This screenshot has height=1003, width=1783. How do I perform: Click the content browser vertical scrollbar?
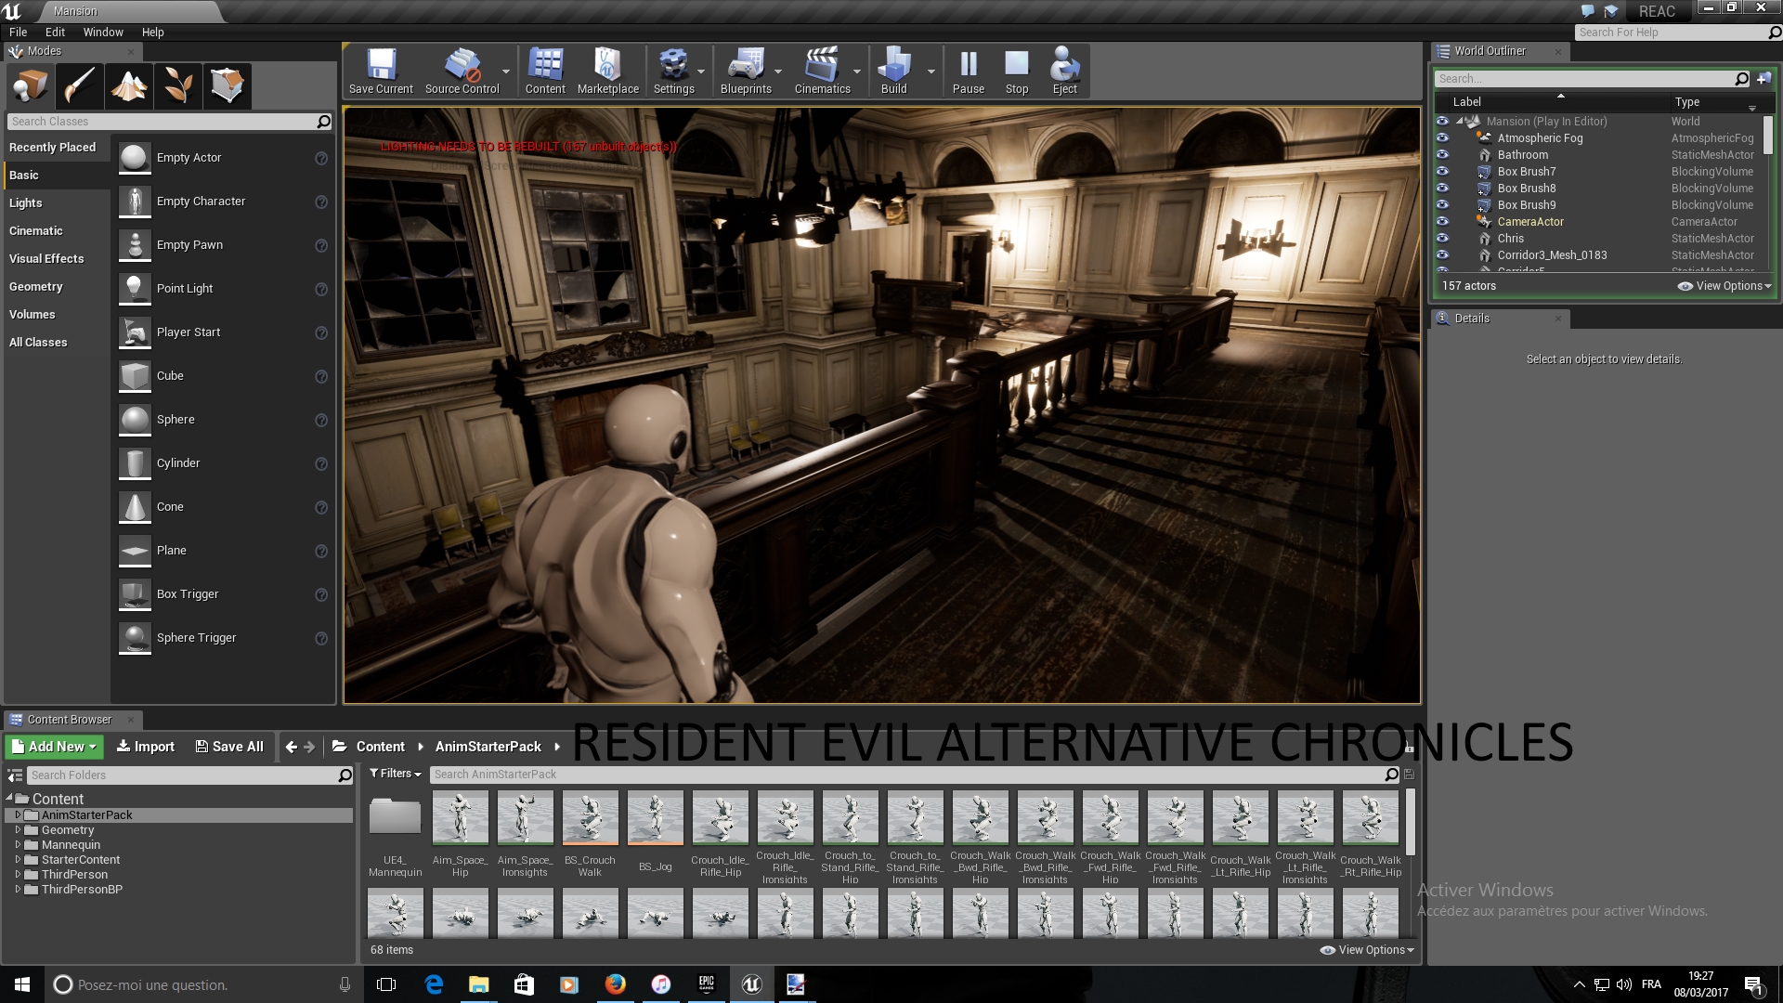point(1410,822)
